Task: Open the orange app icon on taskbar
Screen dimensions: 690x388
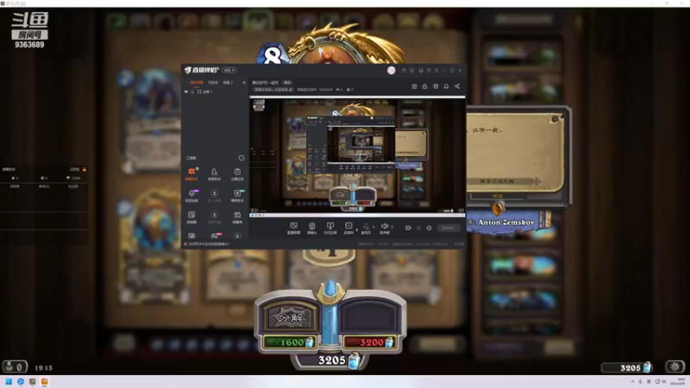Action: 44,381
